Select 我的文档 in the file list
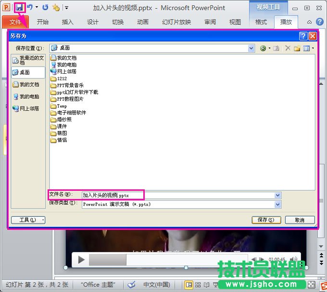Screen dimensions: 327x292 click(x=63, y=58)
